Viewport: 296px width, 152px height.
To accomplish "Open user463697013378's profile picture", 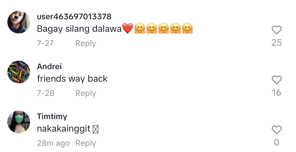I will 19,22.
